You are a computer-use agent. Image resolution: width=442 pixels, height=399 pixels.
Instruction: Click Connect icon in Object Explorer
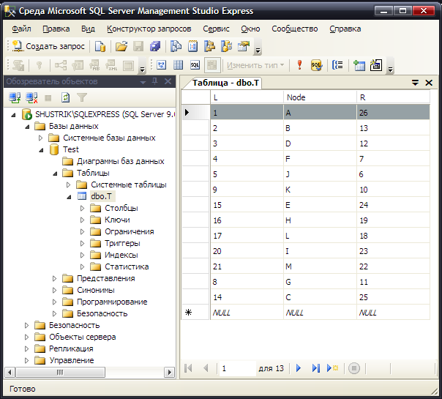click(15, 98)
